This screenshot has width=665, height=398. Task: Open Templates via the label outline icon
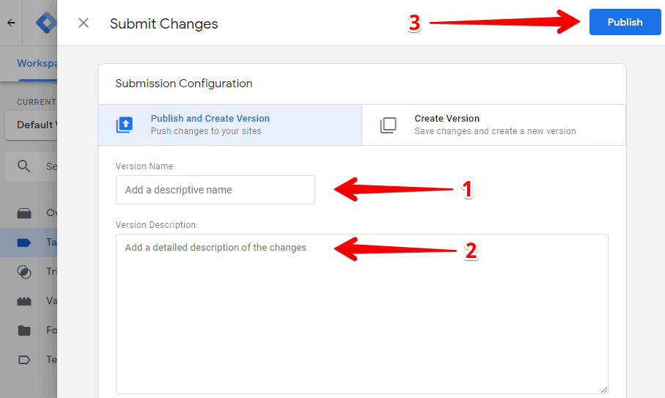24,360
